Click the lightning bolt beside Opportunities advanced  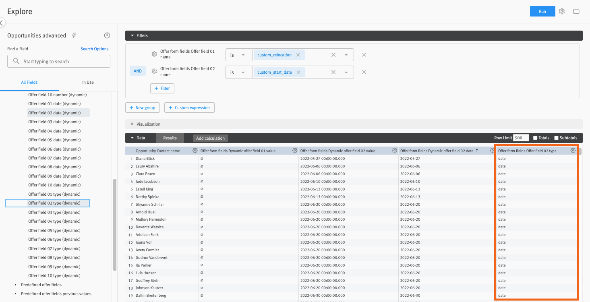coord(74,35)
